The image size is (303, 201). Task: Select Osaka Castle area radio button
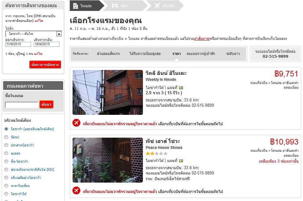click(x=6, y=145)
